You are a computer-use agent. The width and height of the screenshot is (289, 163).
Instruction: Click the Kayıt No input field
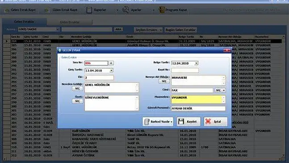[185, 70]
